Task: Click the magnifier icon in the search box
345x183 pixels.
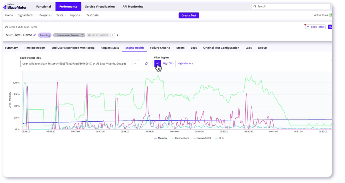Action: tap(254, 6)
